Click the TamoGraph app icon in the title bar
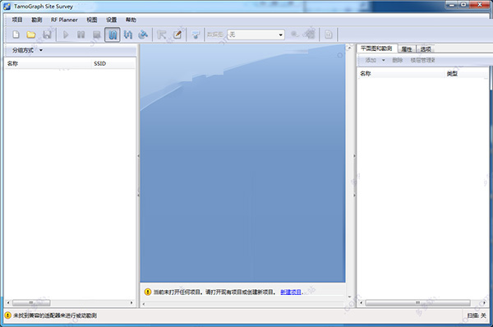This screenshot has width=493, height=327. 7,6
